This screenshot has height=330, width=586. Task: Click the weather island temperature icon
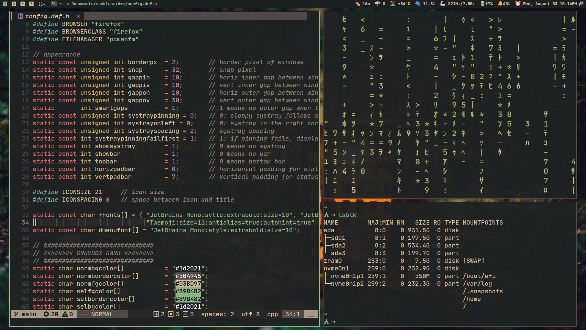coord(393,4)
